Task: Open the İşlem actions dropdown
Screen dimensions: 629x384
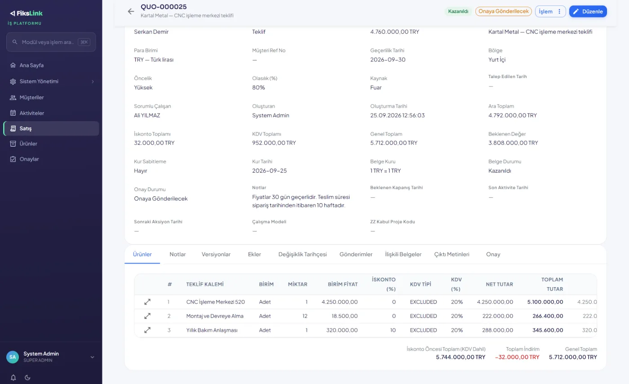Action: [550, 11]
